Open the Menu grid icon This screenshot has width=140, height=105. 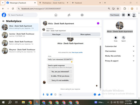123,15
